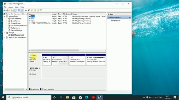Open the Help menu
The height and width of the screenshot is (100, 179).
(x=22, y=7)
